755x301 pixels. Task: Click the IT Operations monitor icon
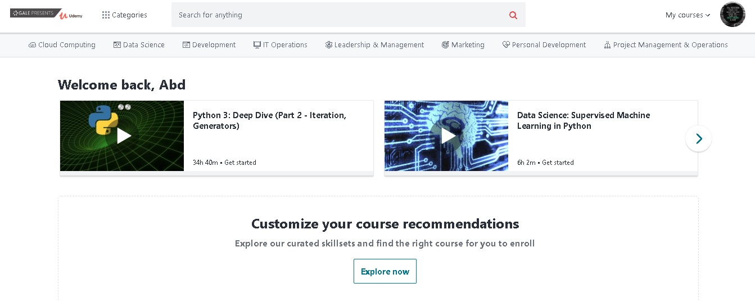(x=257, y=45)
